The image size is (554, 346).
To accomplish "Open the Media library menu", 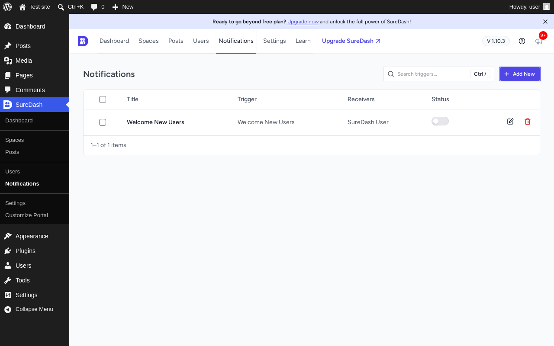I will click(x=35, y=61).
